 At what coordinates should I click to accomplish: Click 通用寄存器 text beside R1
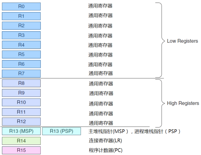[x=100, y=16]
